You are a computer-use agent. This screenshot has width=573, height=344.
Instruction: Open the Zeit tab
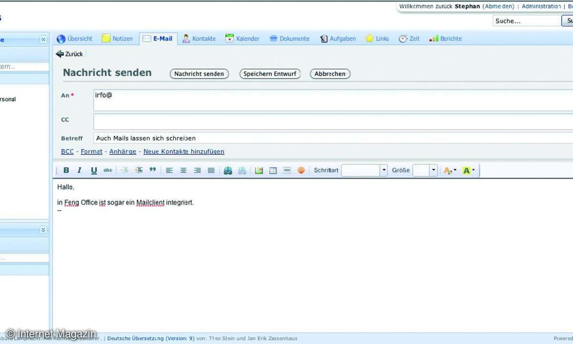(409, 39)
